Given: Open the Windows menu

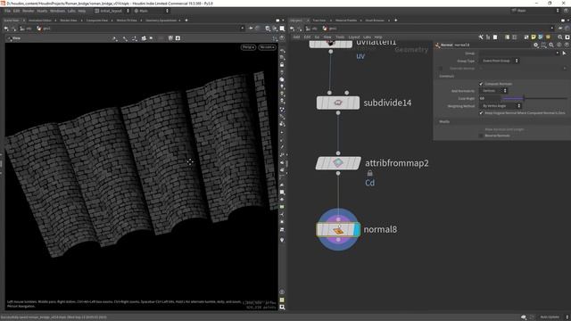Looking at the screenshot, I should pyautogui.click(x=57, y=11).
